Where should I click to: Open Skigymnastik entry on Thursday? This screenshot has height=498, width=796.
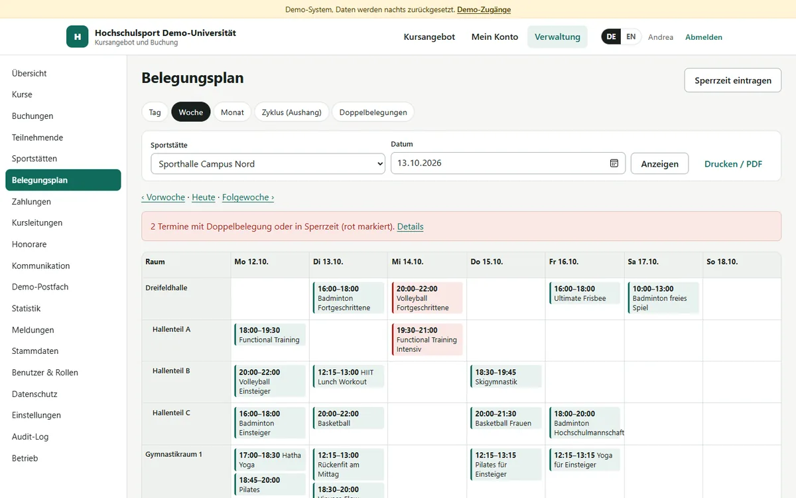pos(506,376)
